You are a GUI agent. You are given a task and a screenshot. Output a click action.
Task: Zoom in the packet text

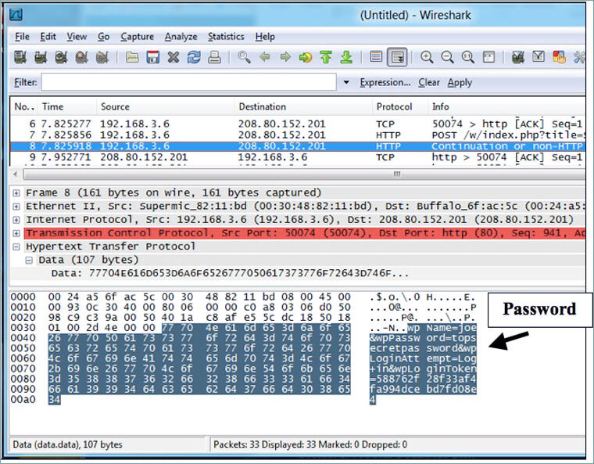tap(427, 57)
